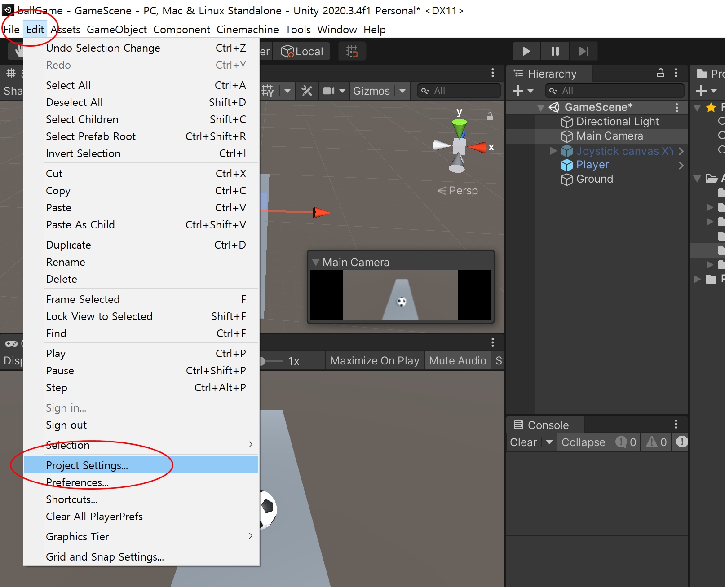Image resolution: width=725 pixels, height=587 pixels.
Task: Click the red move gizmo arrow in Scene
Action: click(321, 212)
